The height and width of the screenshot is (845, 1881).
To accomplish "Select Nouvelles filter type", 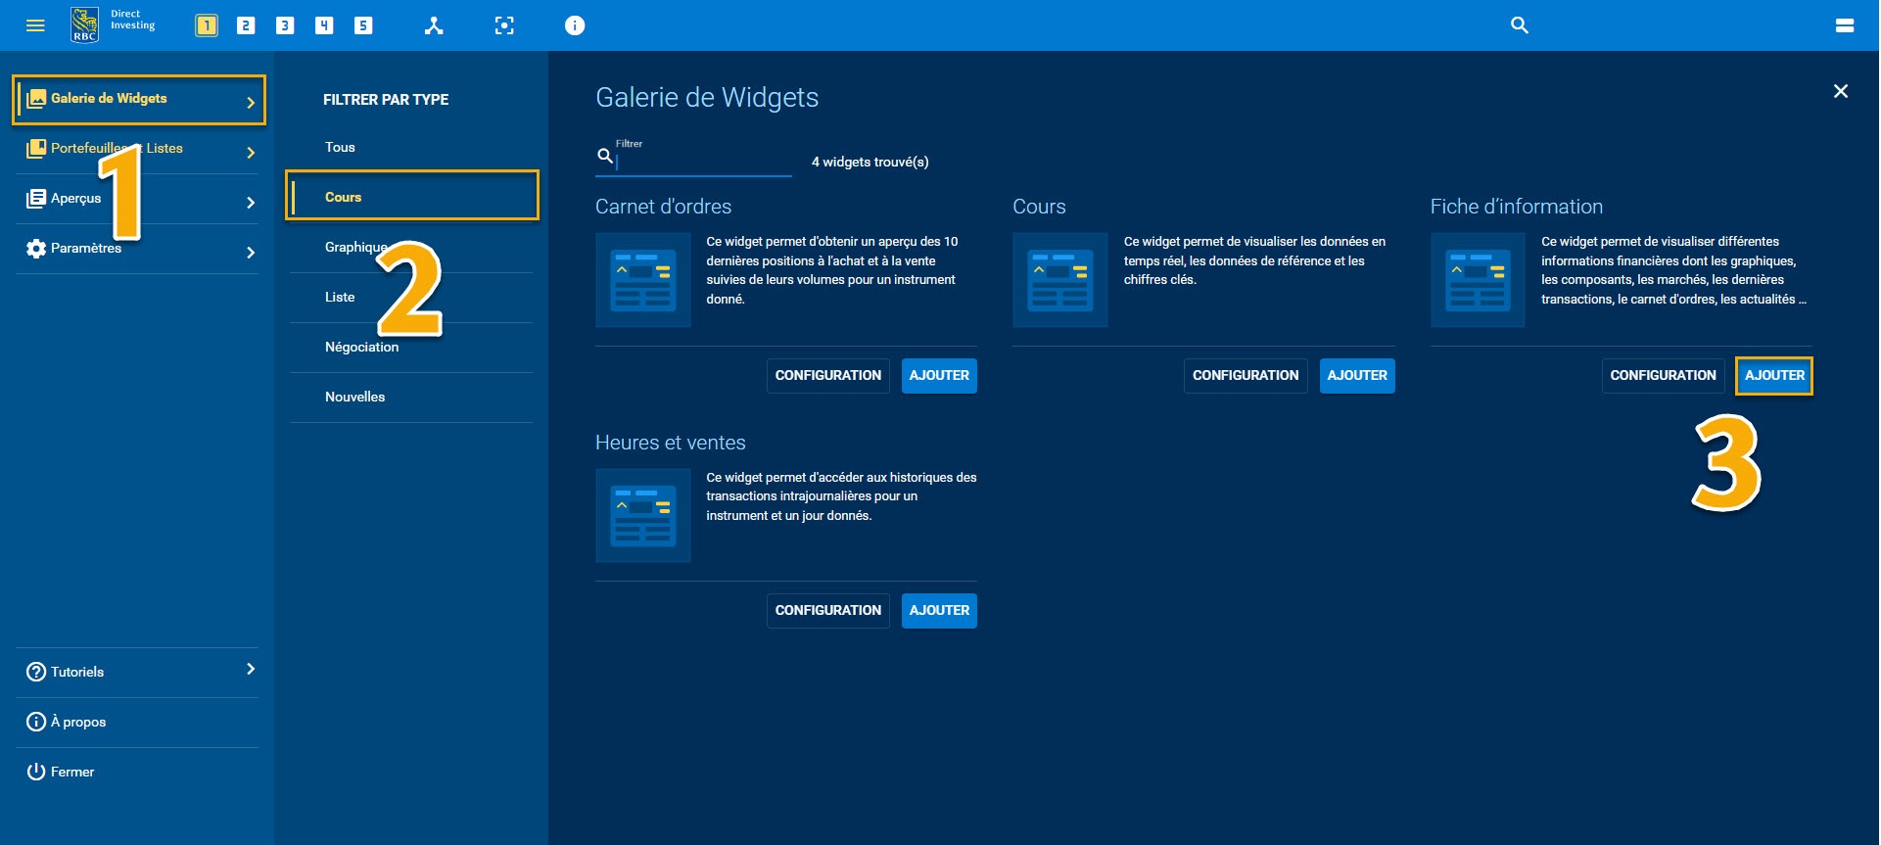I will pos(411,397).
